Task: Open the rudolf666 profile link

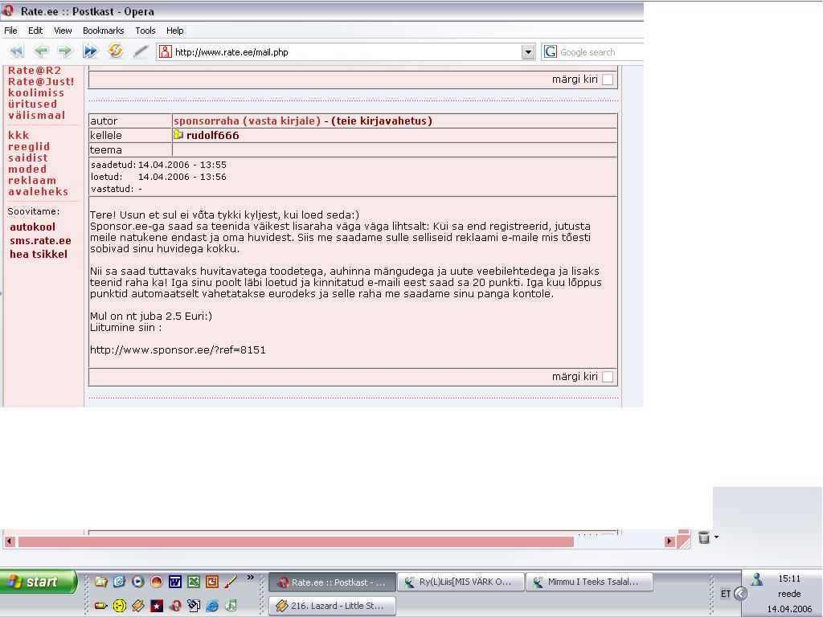Action: pyautogui.click(x=212, y=135)
